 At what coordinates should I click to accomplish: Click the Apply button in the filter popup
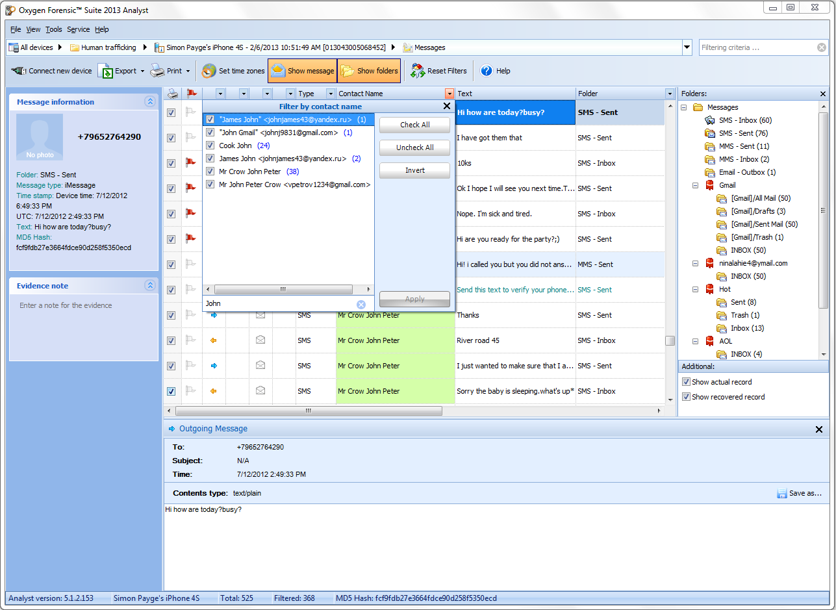414,299
